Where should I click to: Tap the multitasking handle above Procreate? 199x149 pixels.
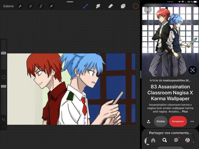pos(70,2)
